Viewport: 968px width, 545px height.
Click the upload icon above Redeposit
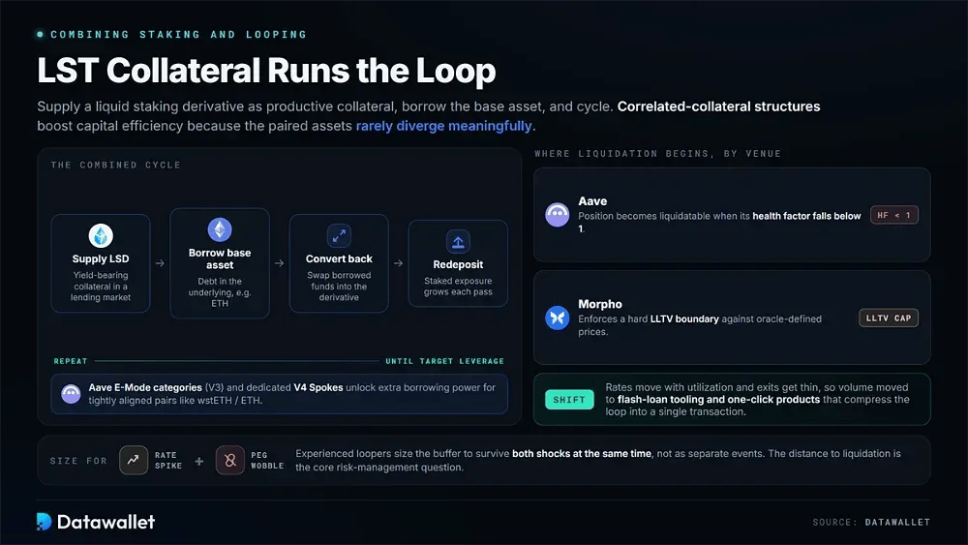[458, 241]
